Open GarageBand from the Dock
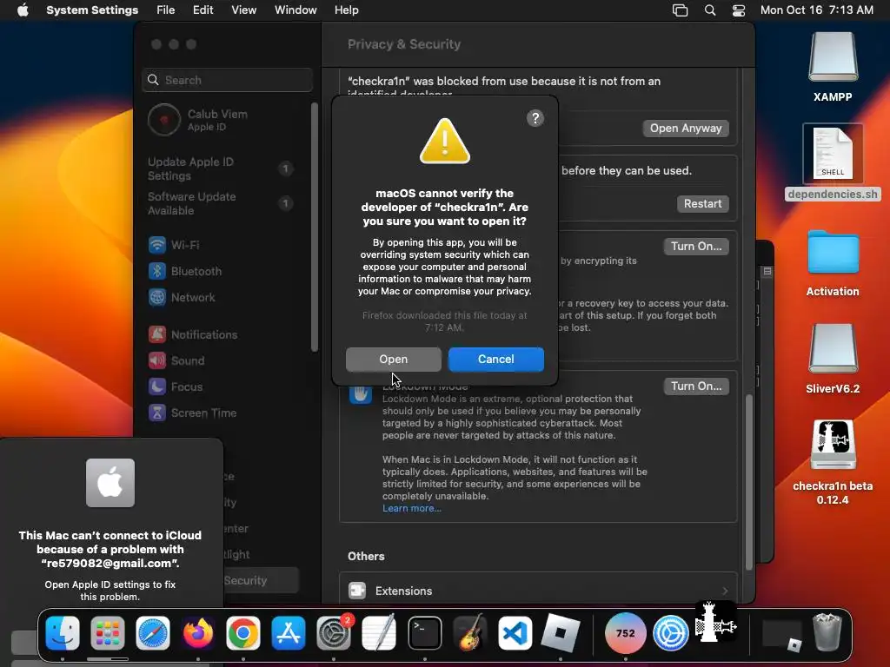 pos(470,633)
